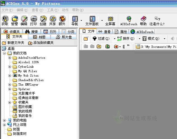Screen dimensions: 177x139
Task: Open dropdown arrow beside 文件面板
Action: click(102, 20)
